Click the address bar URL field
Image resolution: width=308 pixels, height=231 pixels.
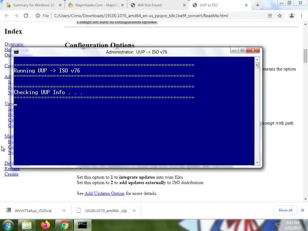pyautogui.click(x=141, y=16)
